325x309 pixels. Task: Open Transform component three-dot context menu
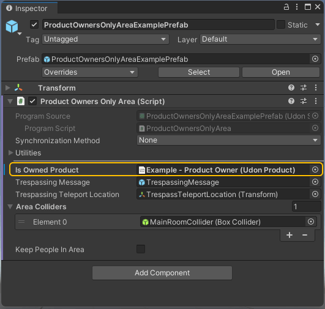point(316,87)
